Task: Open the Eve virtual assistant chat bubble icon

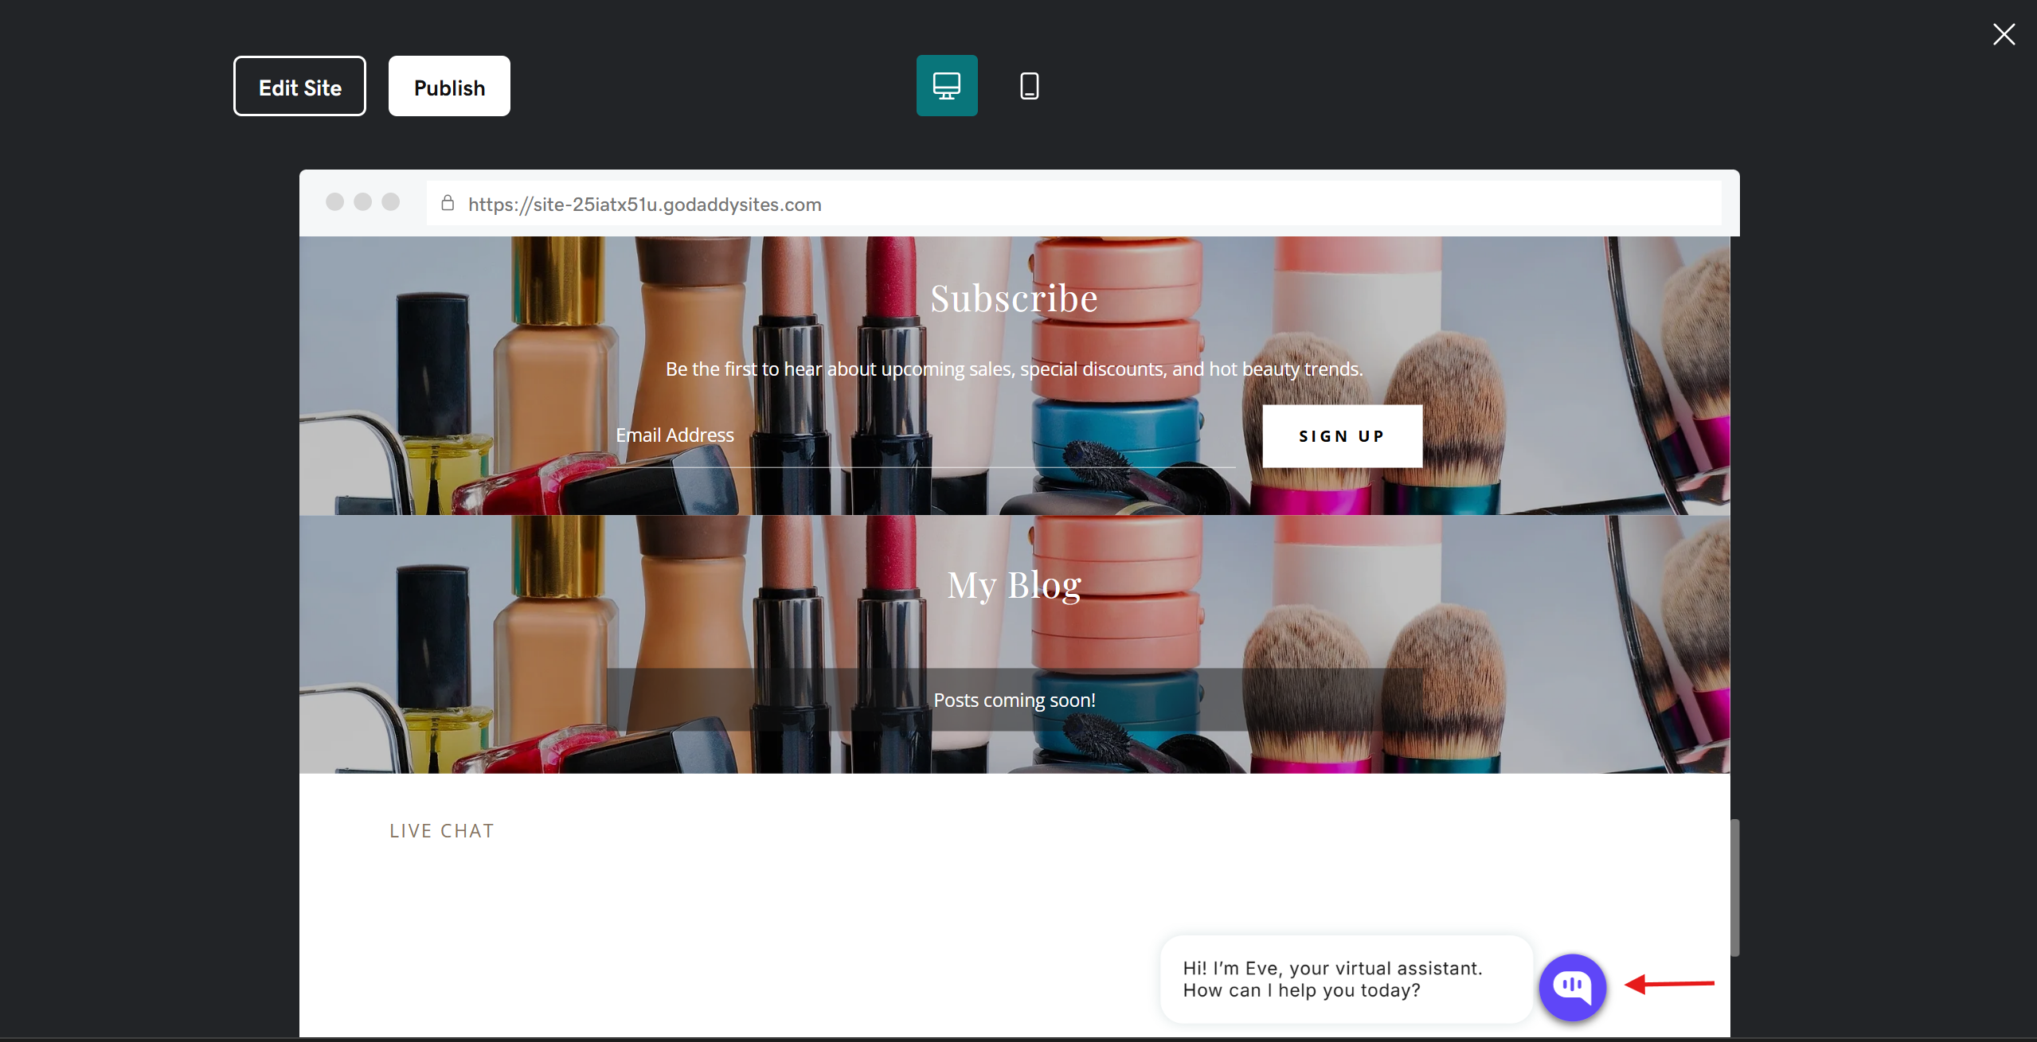Action: coord(1573,987)
